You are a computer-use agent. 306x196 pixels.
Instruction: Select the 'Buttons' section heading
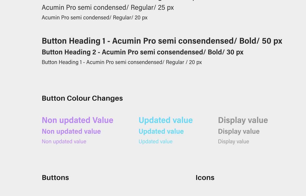pos(55,178)
